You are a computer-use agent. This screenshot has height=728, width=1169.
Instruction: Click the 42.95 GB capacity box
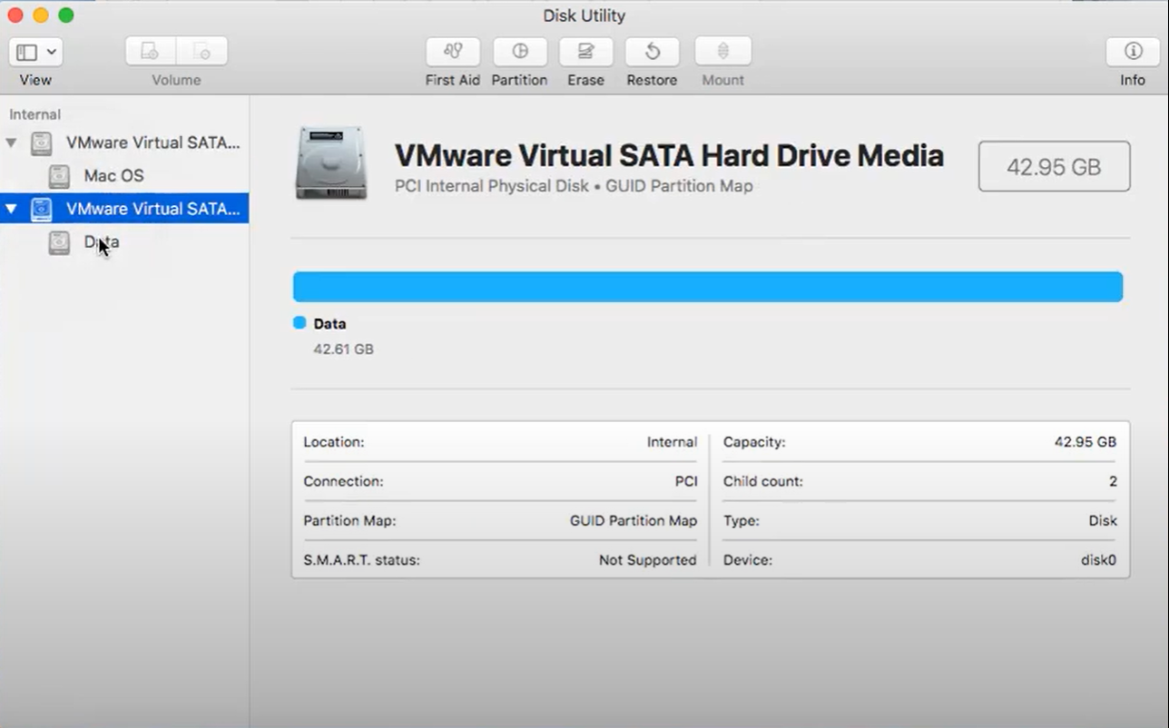tap(1054, 166)
